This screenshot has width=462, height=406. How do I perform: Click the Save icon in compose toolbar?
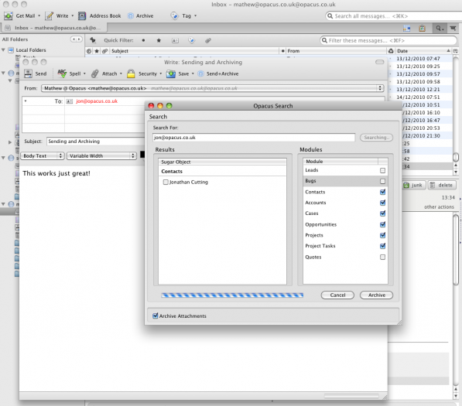pos(170,73)
